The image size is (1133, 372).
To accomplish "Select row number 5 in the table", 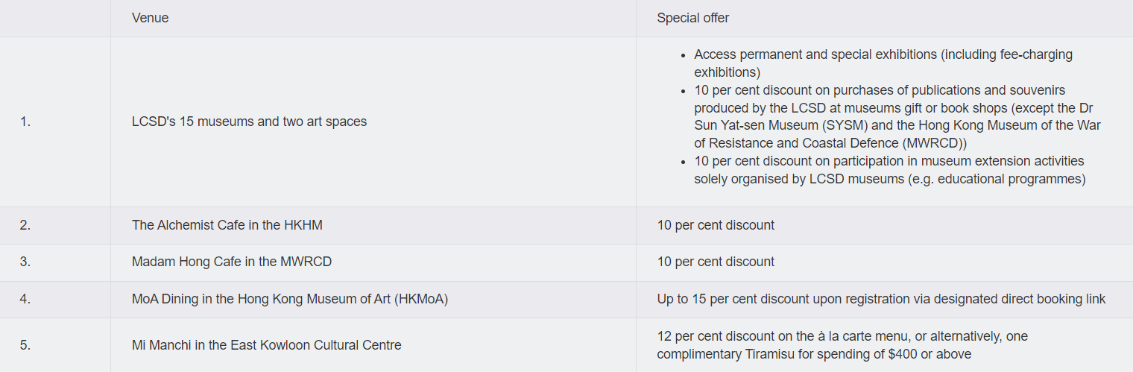I will (25, 345).
